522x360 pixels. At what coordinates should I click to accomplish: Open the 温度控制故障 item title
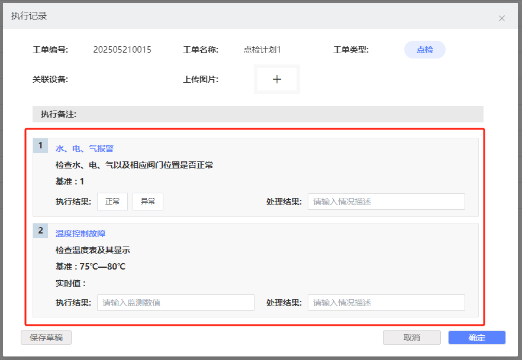coord(80,233)
